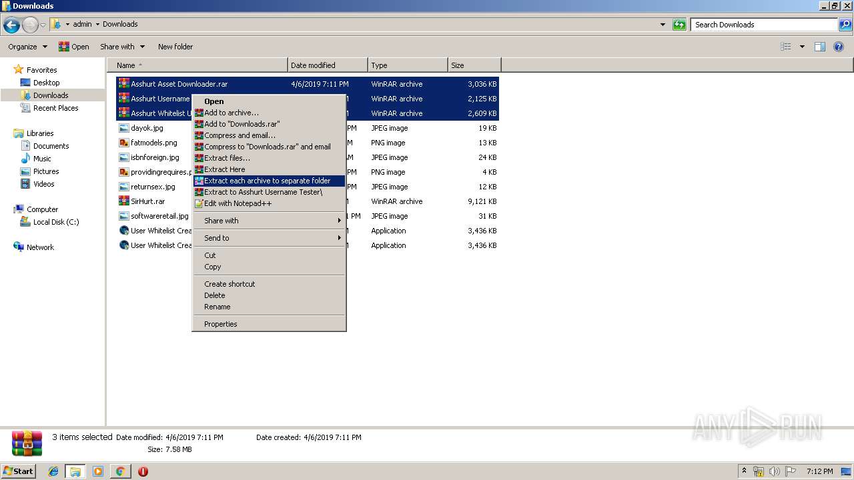The image size is (854, 480).
Task: Open Desktop in the navigation pane
Action: pyautogui.click(x=46, y=83)
